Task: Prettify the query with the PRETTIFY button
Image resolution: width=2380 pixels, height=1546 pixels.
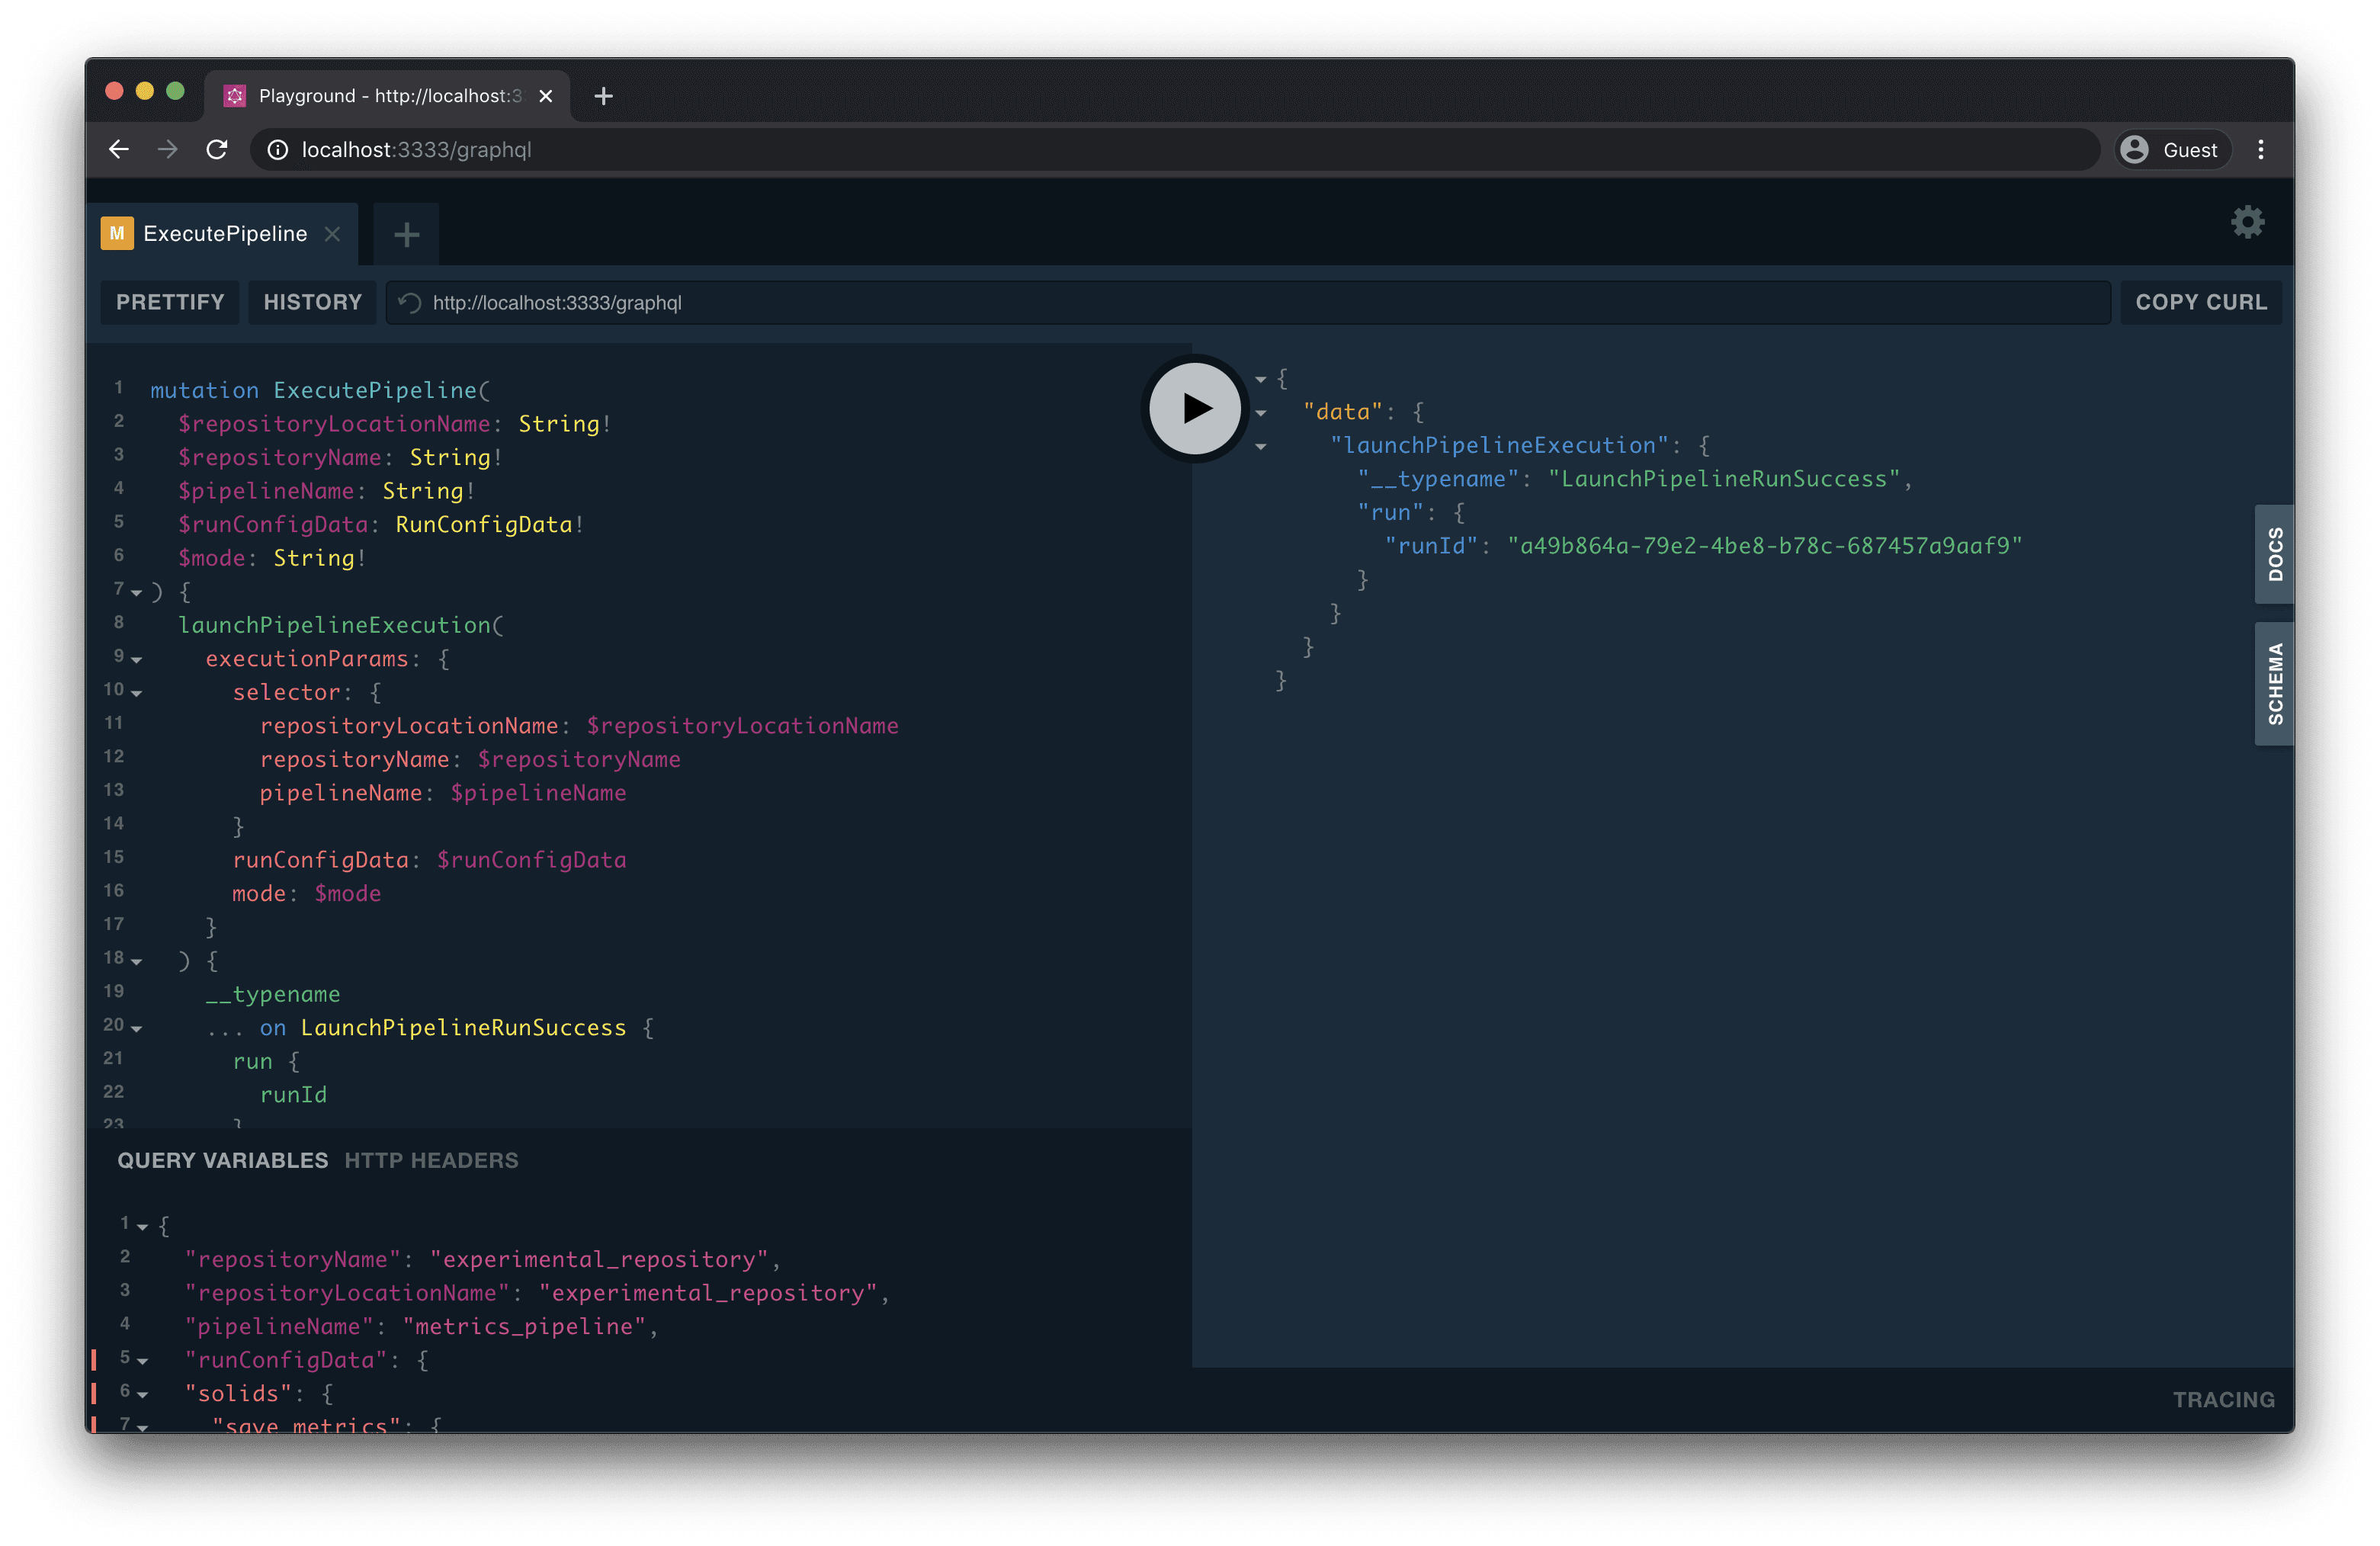Action: (169, 302)
